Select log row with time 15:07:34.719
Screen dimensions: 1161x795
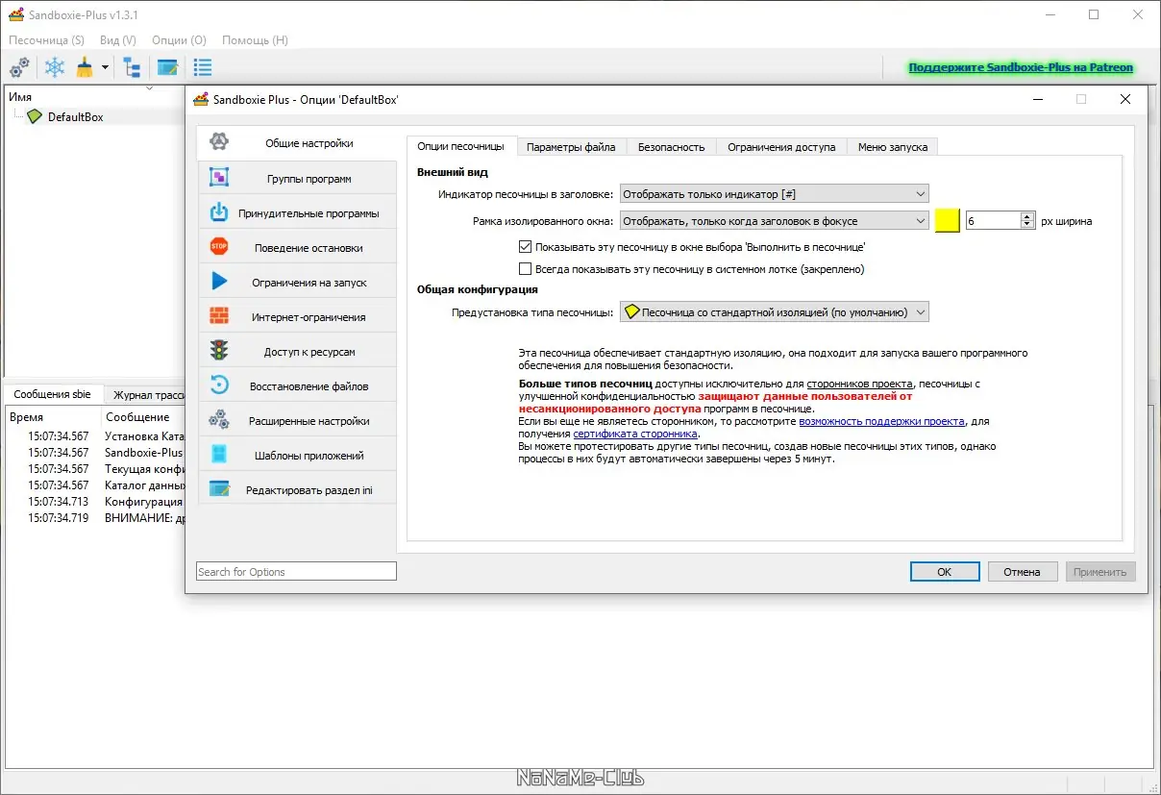point(95,518)
